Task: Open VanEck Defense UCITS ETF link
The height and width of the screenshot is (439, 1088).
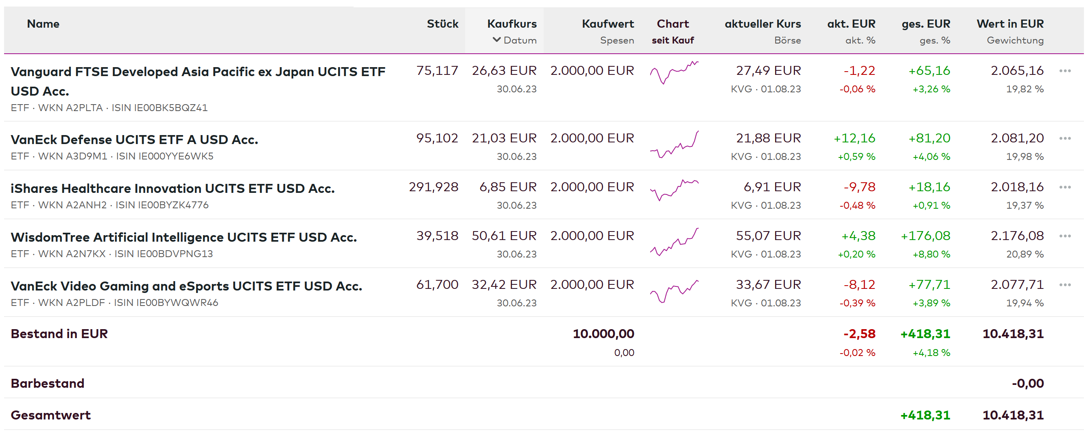Action: click(x=134, y=140)
